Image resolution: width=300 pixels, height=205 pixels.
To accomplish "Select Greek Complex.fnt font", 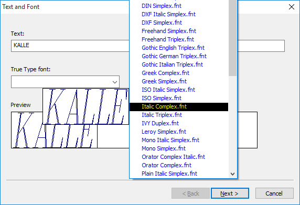I will point(179,73).
